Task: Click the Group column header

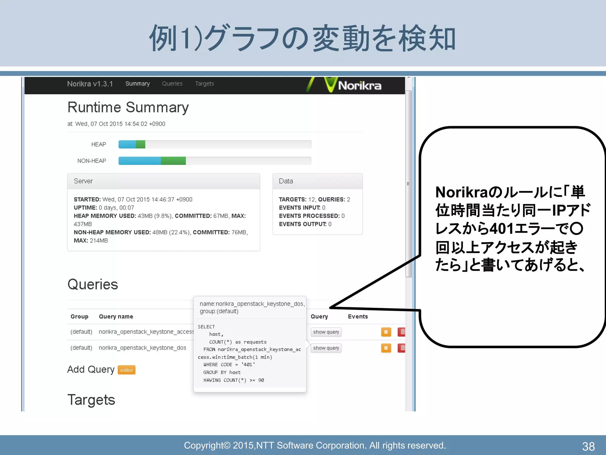Action: click(79, 316)
